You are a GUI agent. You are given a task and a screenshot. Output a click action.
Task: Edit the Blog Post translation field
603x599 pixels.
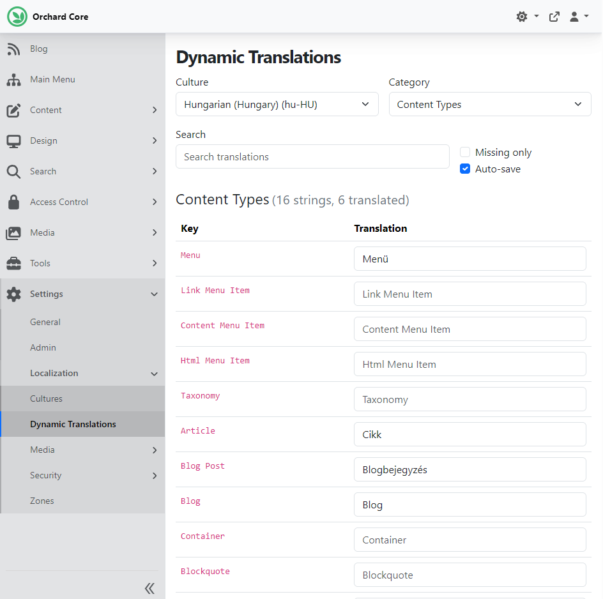click(470, 469)
